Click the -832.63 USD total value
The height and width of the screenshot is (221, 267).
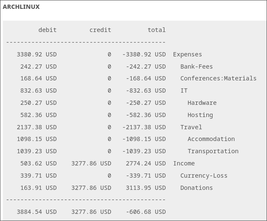146,91
